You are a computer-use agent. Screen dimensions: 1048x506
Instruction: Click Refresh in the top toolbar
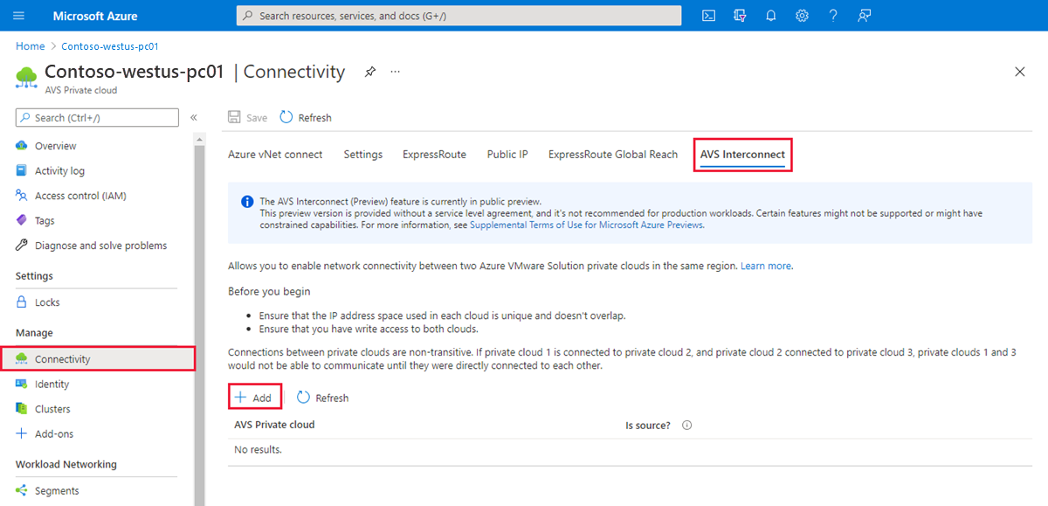click(306, 117)
